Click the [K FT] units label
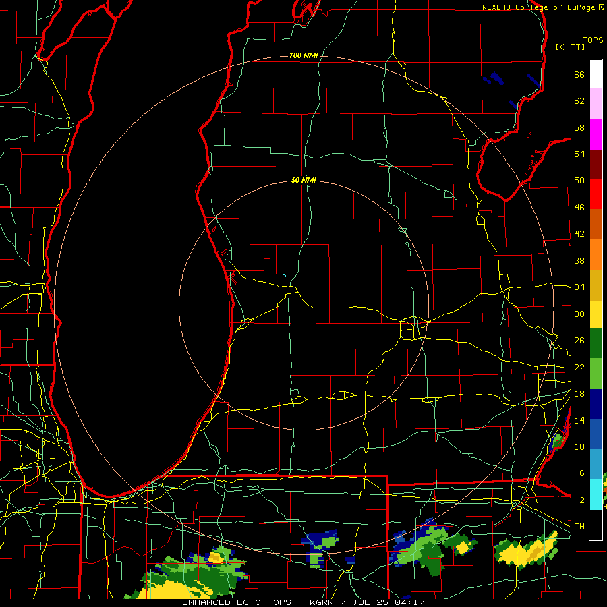 (570, 47)
